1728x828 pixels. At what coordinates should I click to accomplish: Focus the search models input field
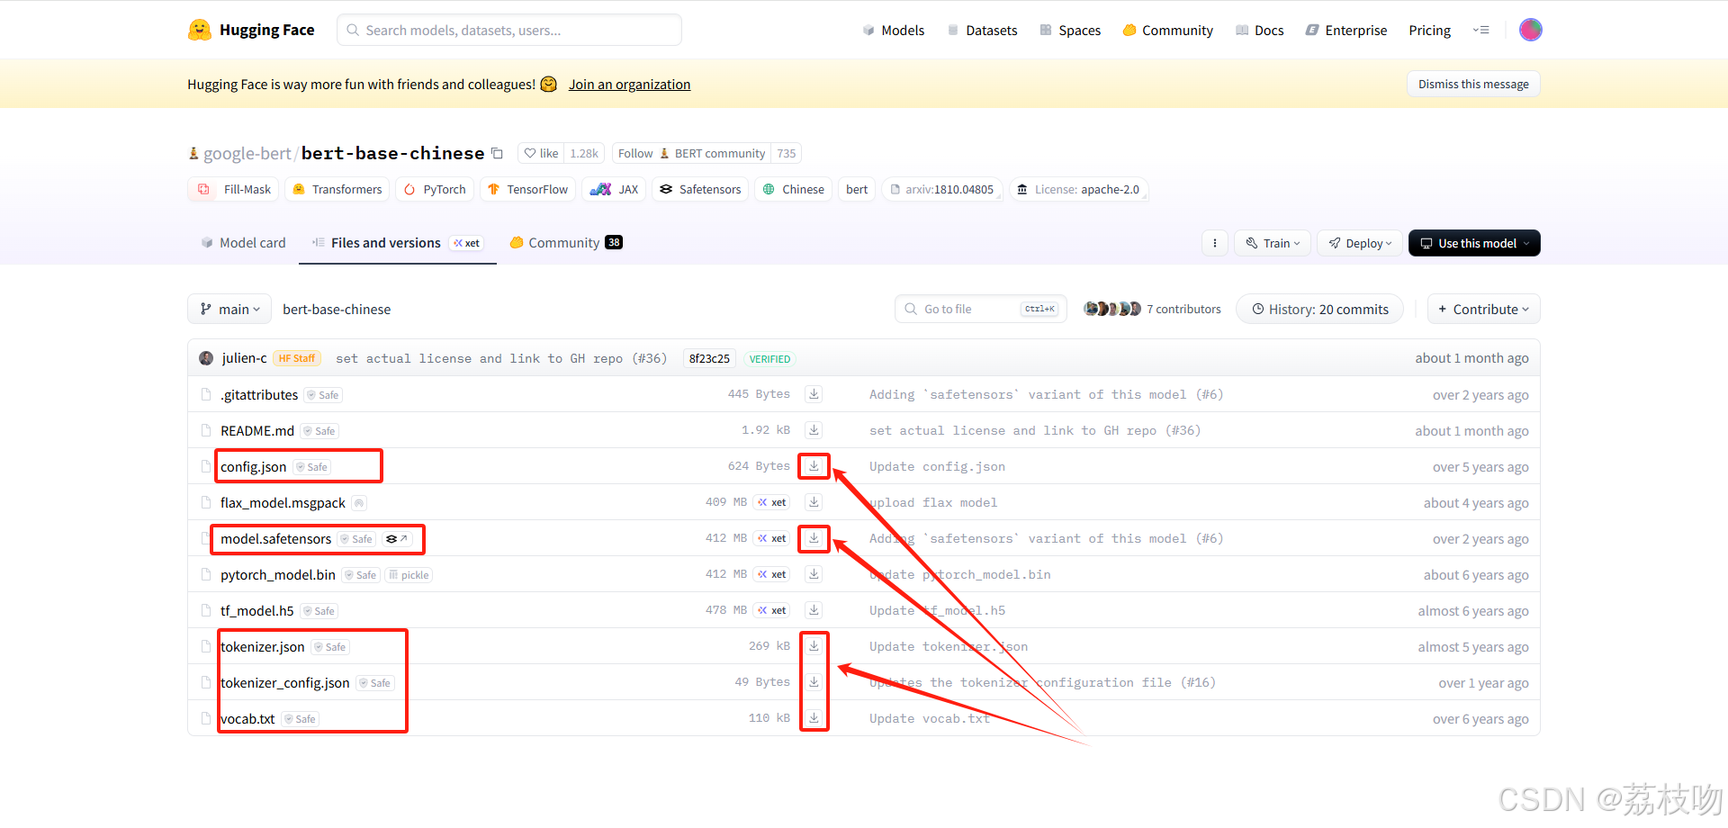pos(509,30)
